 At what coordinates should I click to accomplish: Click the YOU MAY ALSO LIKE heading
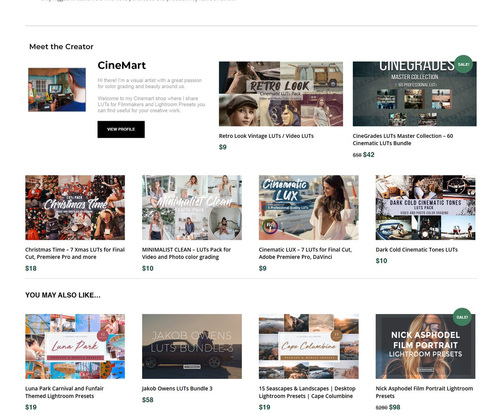tap(63, 295)
